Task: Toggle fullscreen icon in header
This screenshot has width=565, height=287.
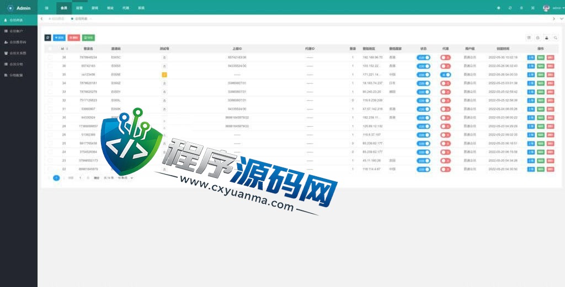Action: pos(533,8)
